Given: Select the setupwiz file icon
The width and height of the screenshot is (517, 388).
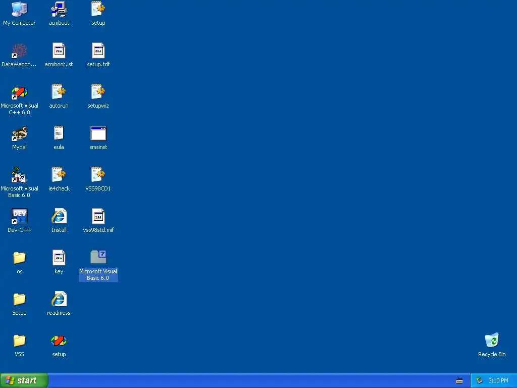Looking at the screenshot, I should [98, 92].
